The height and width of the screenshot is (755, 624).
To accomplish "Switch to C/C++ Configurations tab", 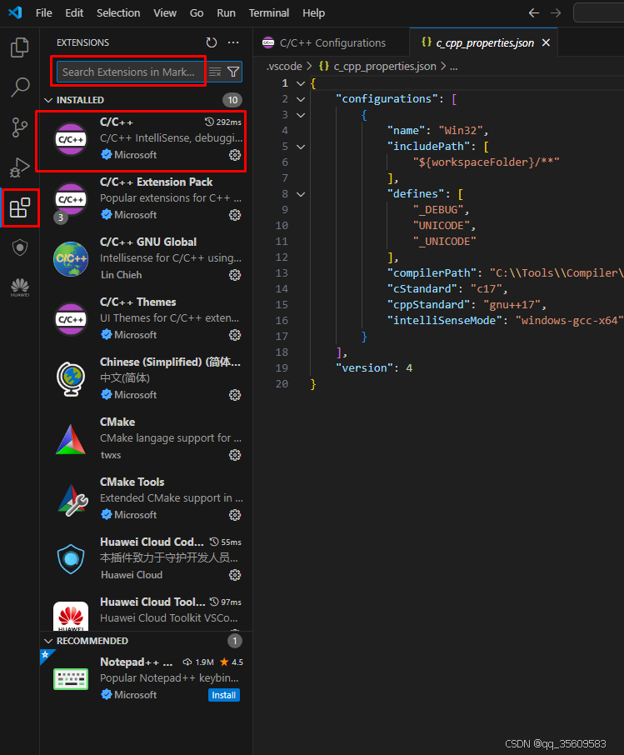I will pos(332,42).
